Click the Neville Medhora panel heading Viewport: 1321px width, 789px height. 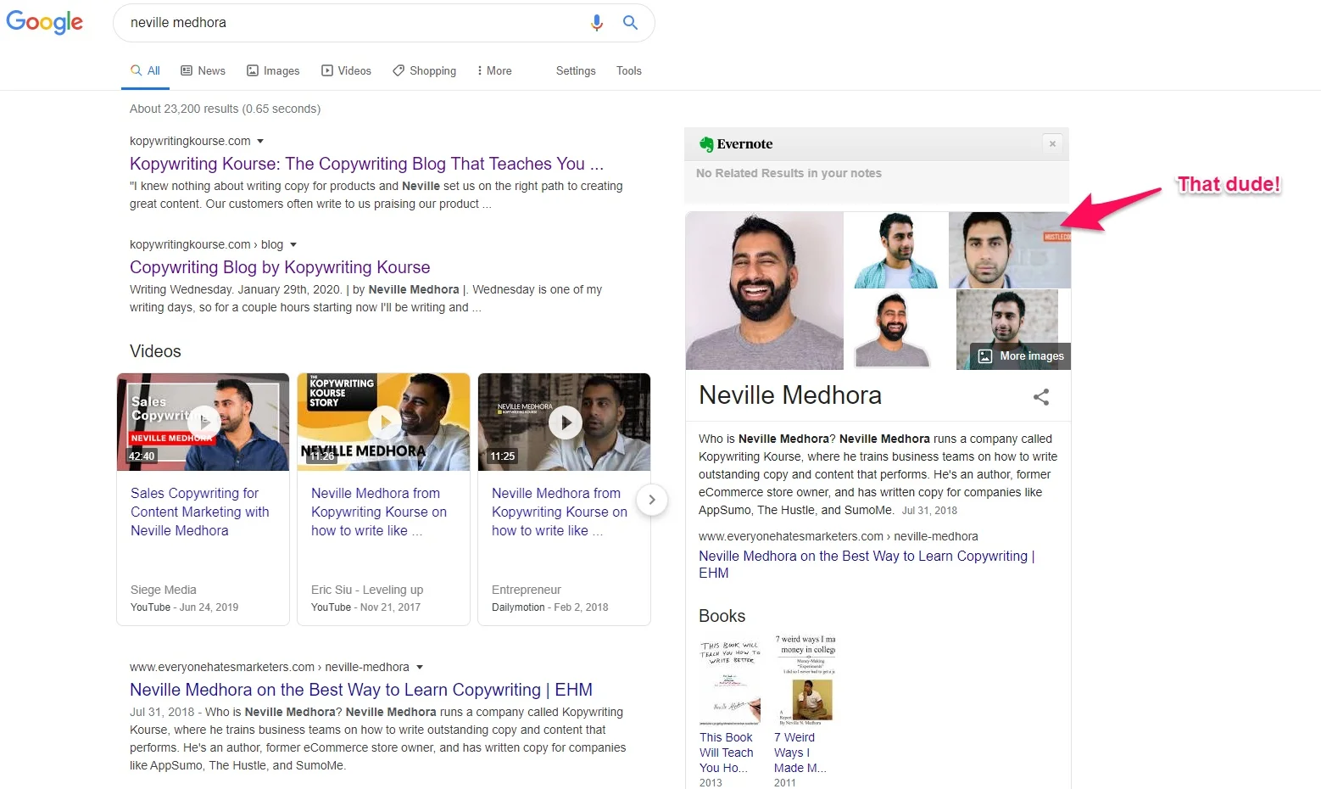coord(790,395)
